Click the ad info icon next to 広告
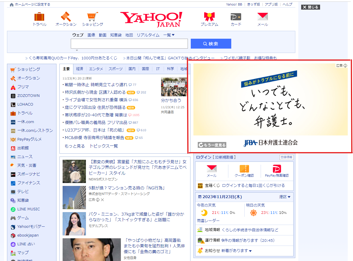 click(345, 65)
